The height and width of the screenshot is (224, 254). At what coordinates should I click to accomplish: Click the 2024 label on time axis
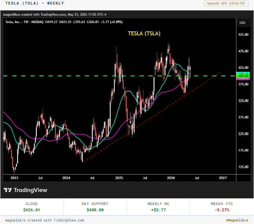(x=66, y=178)
